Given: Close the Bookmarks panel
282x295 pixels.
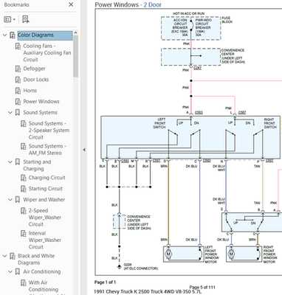Looking at the screenshot, I should click(x=71, y=4).
